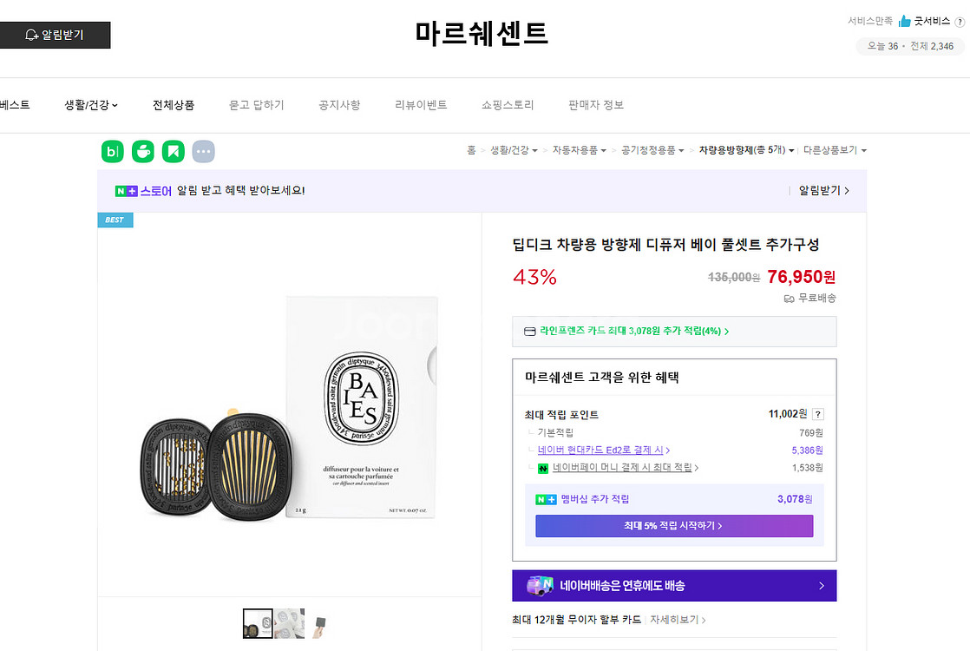Share product to Naver Cafe
Screen dimensions: 970x651
click(x=142, y=150)
